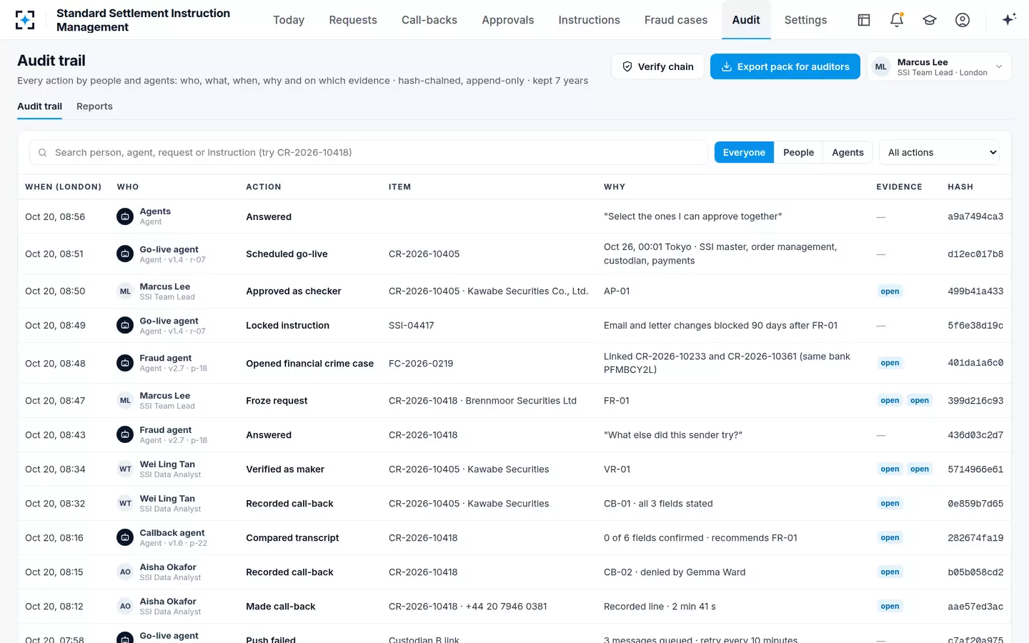
Task: Click the Agents avatar in the 08:56 row
Action: 125,216
